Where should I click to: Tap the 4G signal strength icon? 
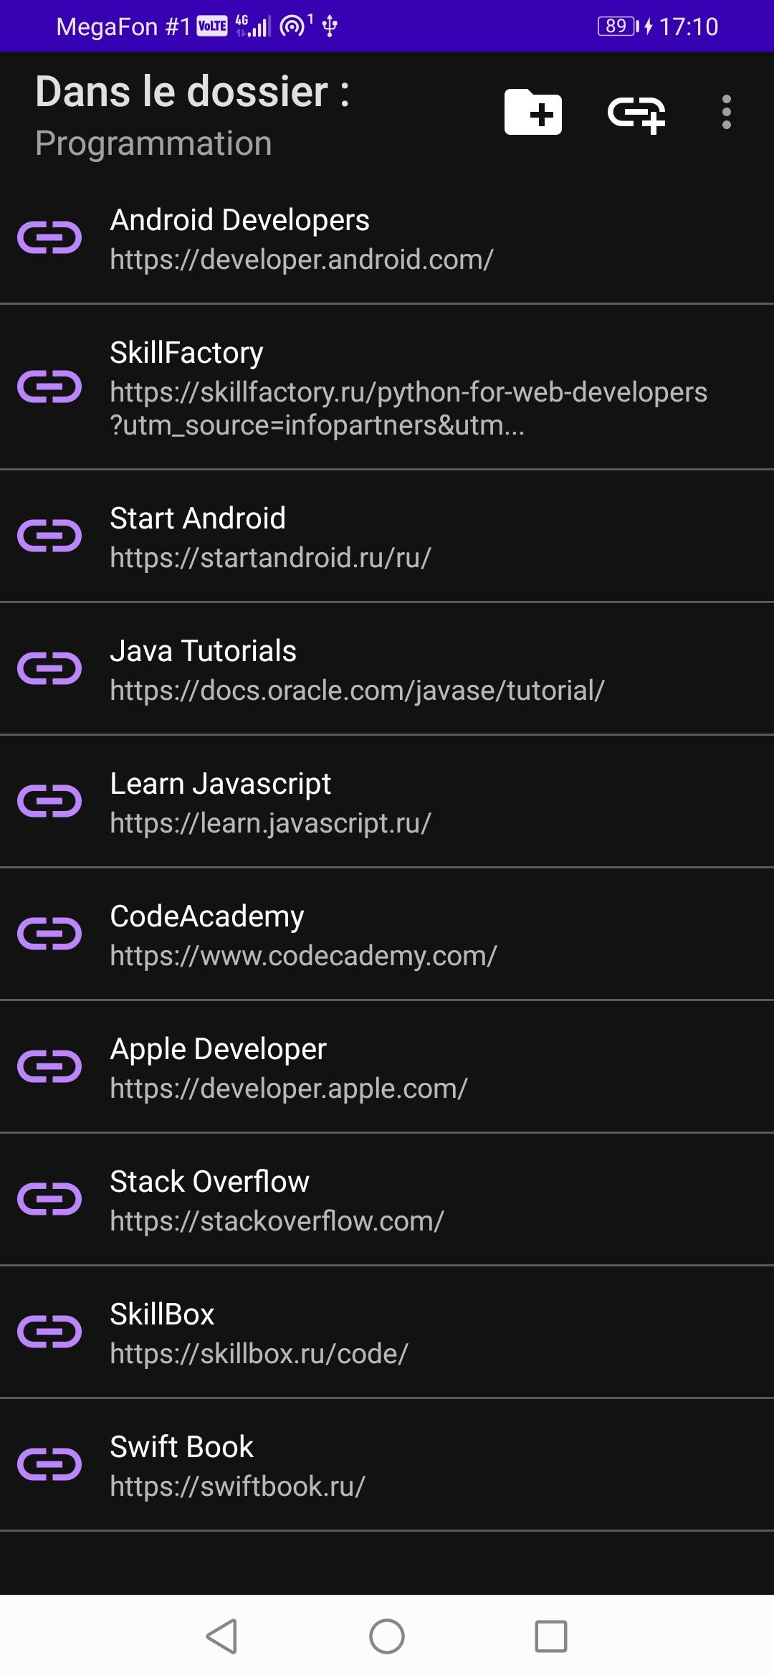coord(253,26)
